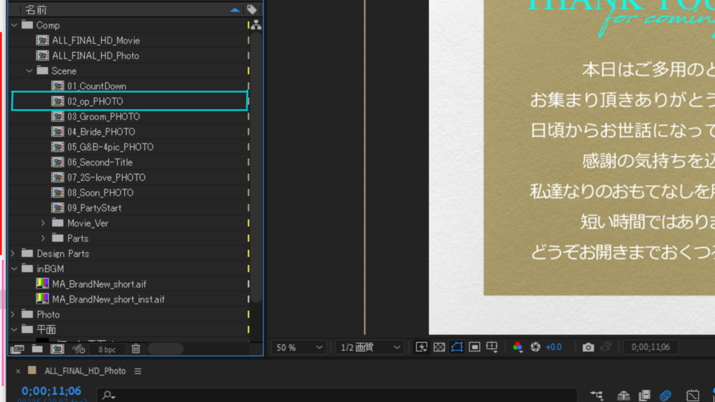Collapse the Scene folder
Image resolution: width=715 pixels, height=402 pixels.
coord(29,71)
